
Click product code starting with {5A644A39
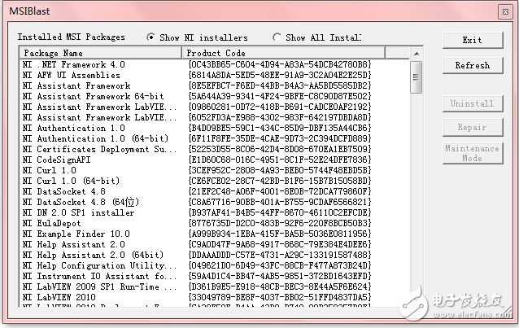[x=280, y=96]
